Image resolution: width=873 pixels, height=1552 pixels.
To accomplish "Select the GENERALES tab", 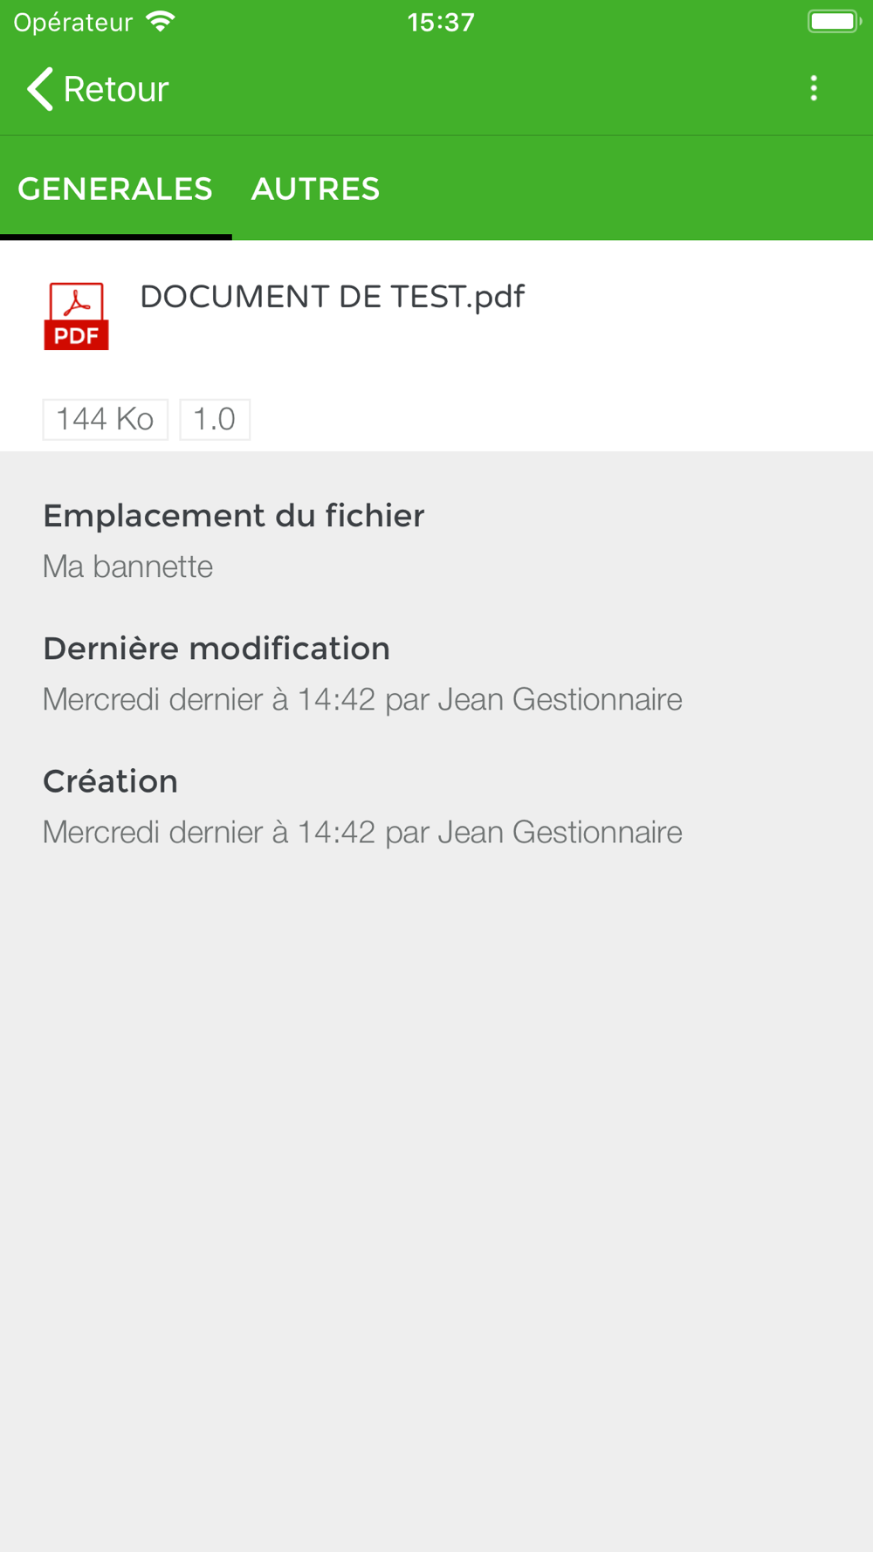I will [115, 189].
